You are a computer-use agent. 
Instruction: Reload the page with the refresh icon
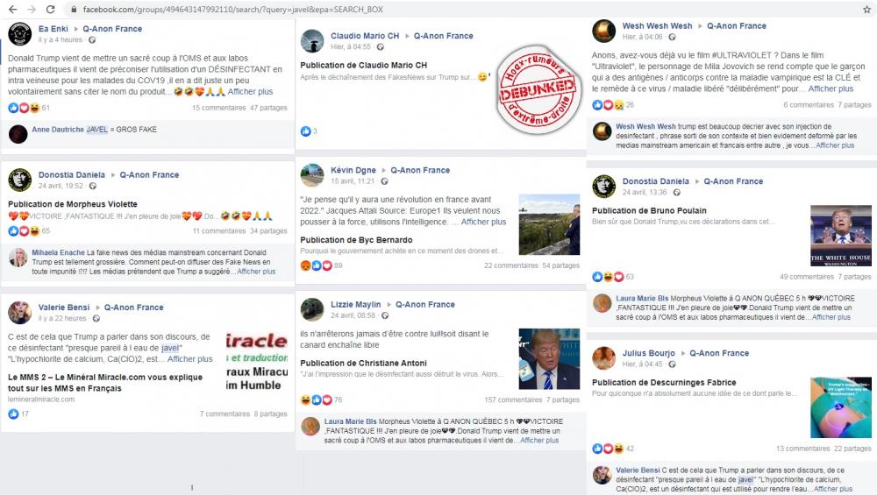pyautogui.click(x=50, y=10)
